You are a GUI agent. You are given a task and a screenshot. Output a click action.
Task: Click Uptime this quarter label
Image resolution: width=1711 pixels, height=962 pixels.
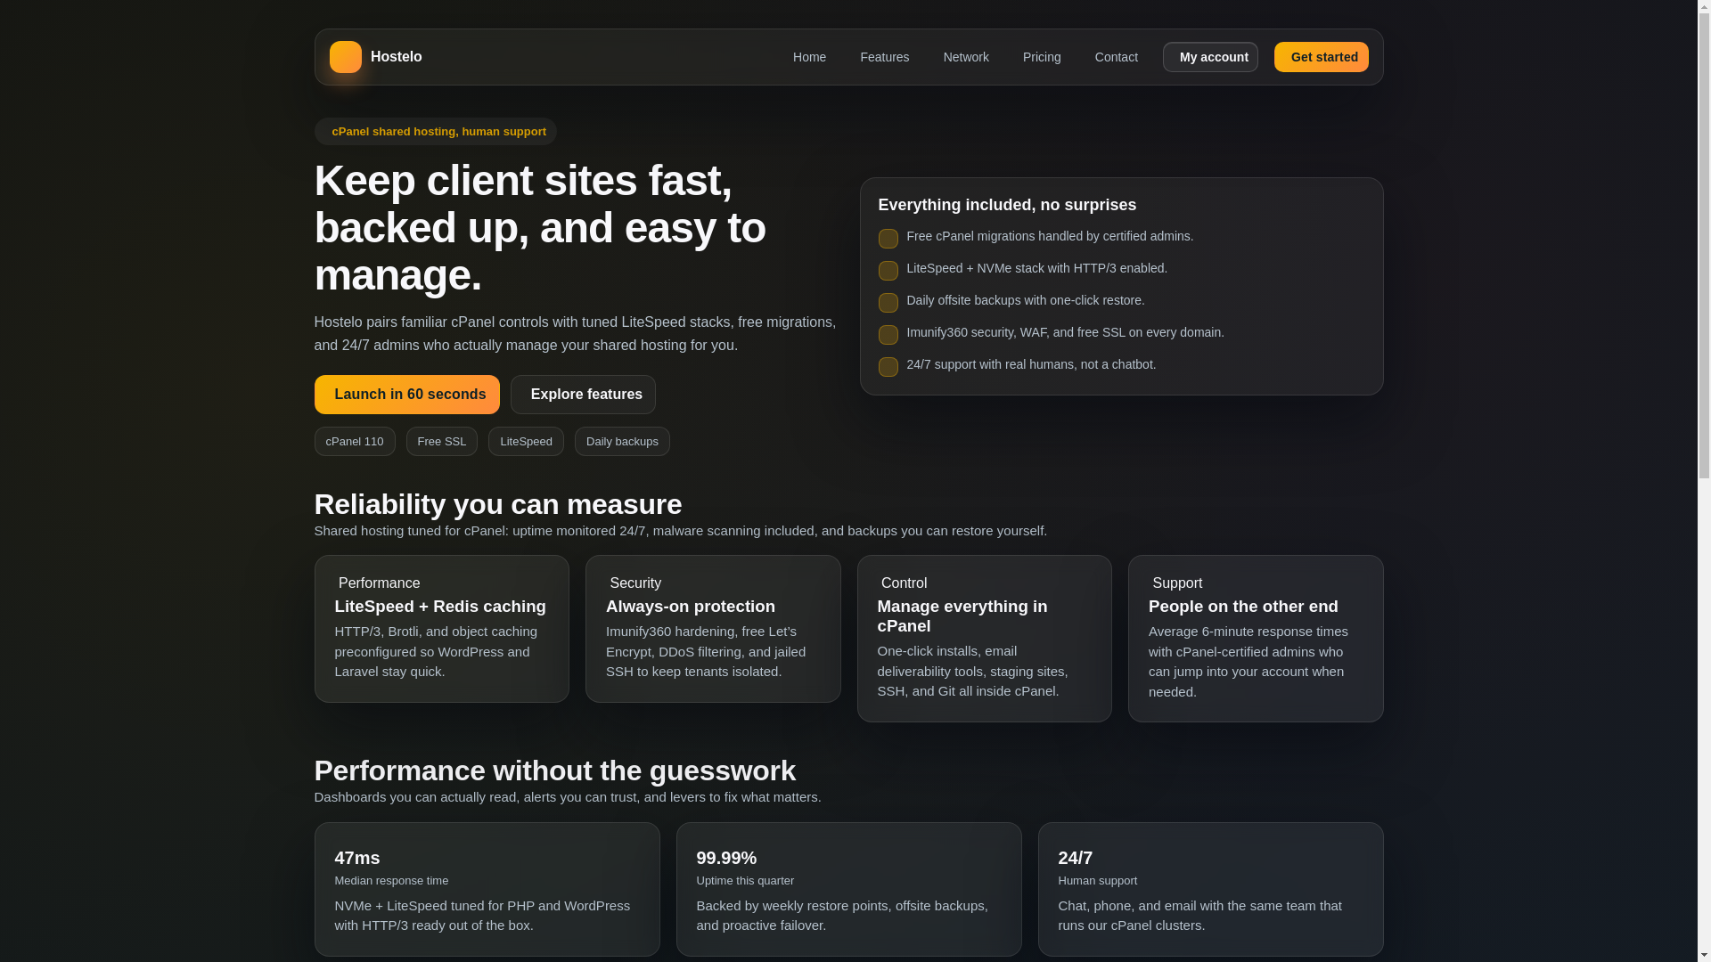745,881
